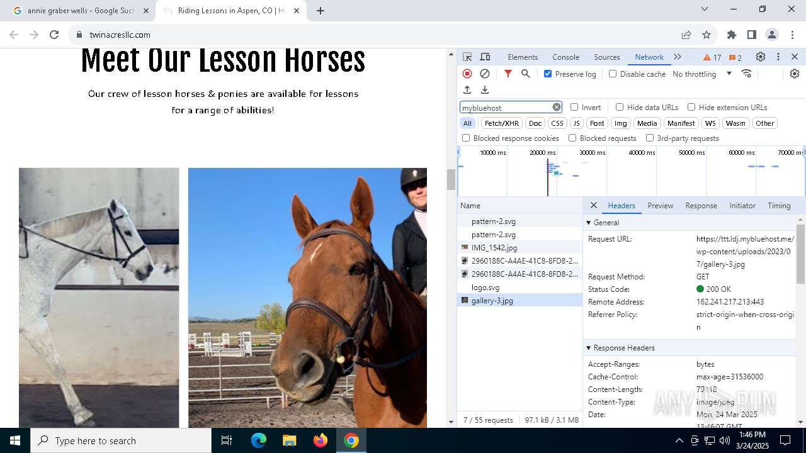The width and height of the screenshot is (806, 453).
Task: Stop recording the network log
Action: (467, 74)
